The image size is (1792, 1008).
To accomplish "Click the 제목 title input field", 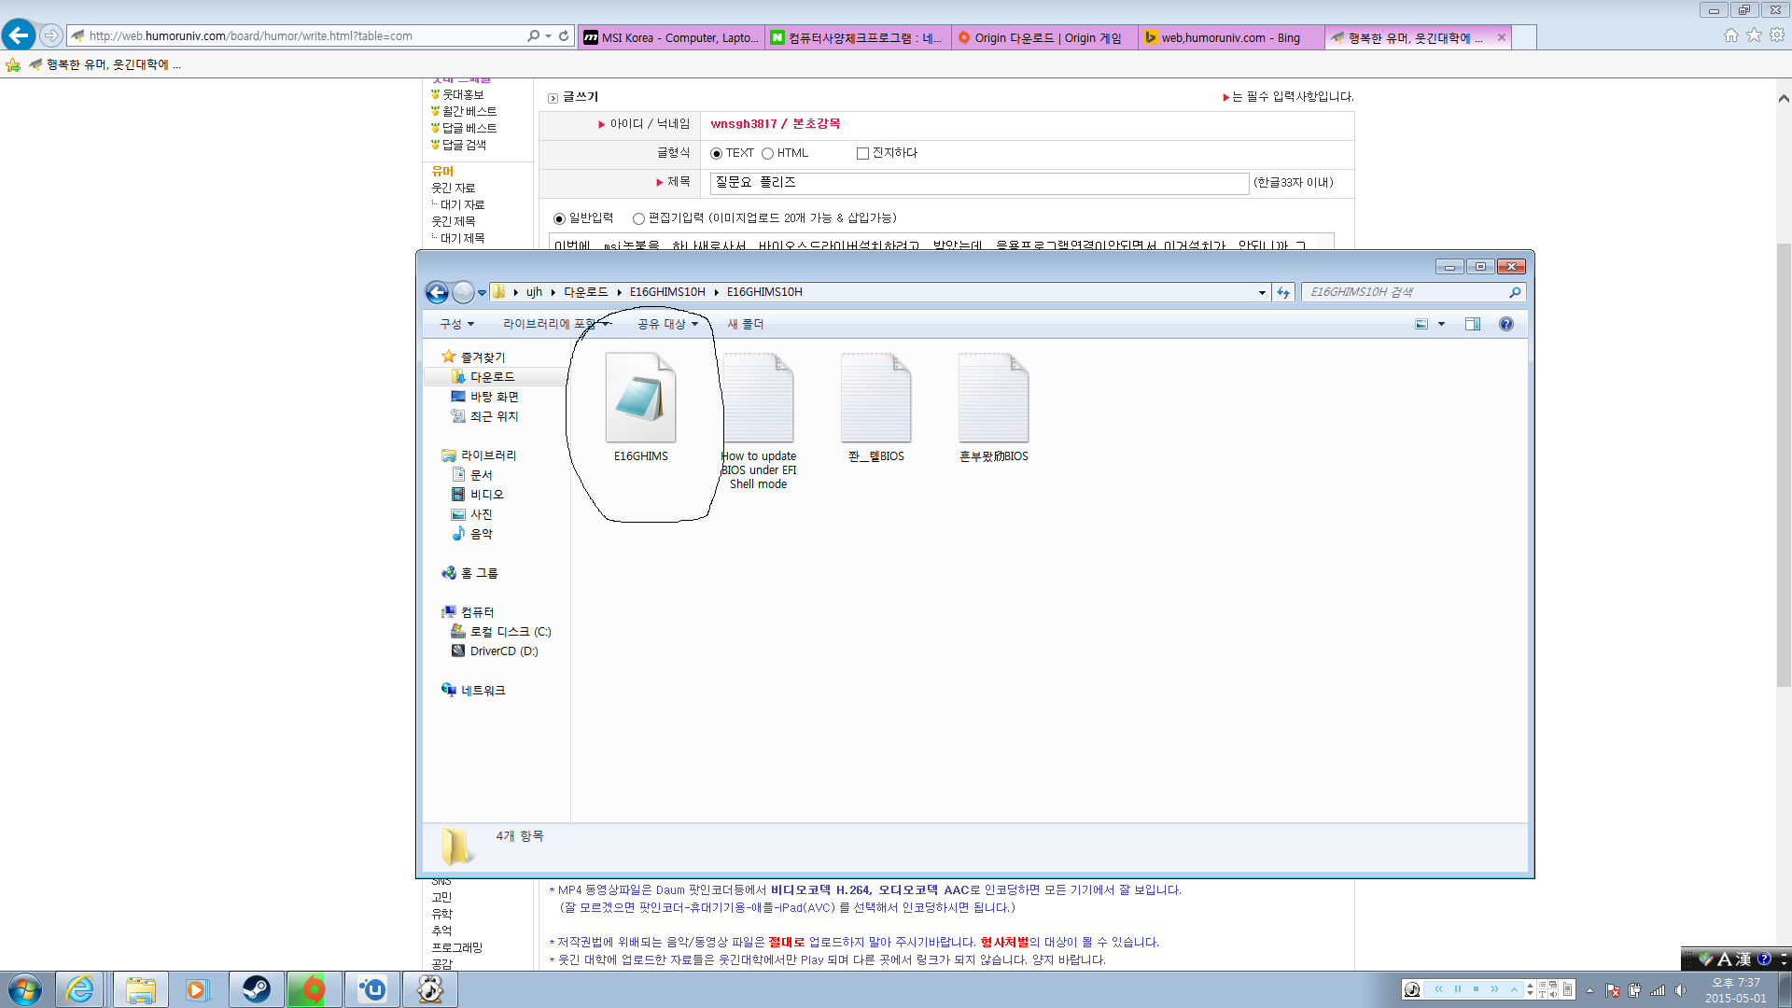I will tap(978, 183).
